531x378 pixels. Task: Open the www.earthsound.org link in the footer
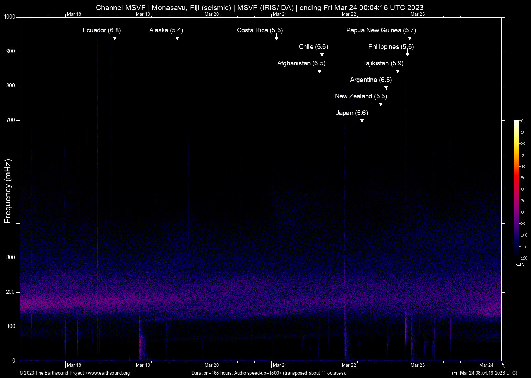[109, 373]
